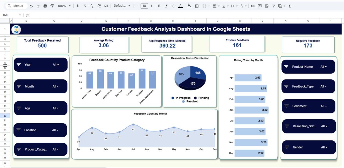This screenshot has width=344, height=168.
Task: Toggle strikethrough formatting
Action: (173, 5)
